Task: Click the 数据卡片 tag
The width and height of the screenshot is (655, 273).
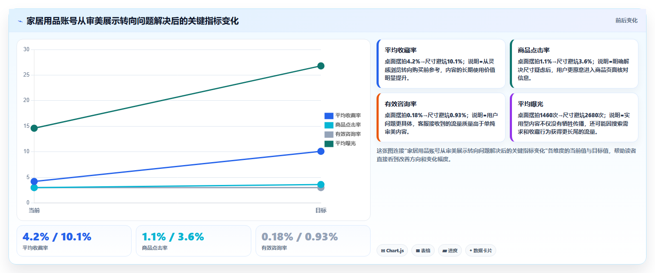Action: [x=481, y=251]
